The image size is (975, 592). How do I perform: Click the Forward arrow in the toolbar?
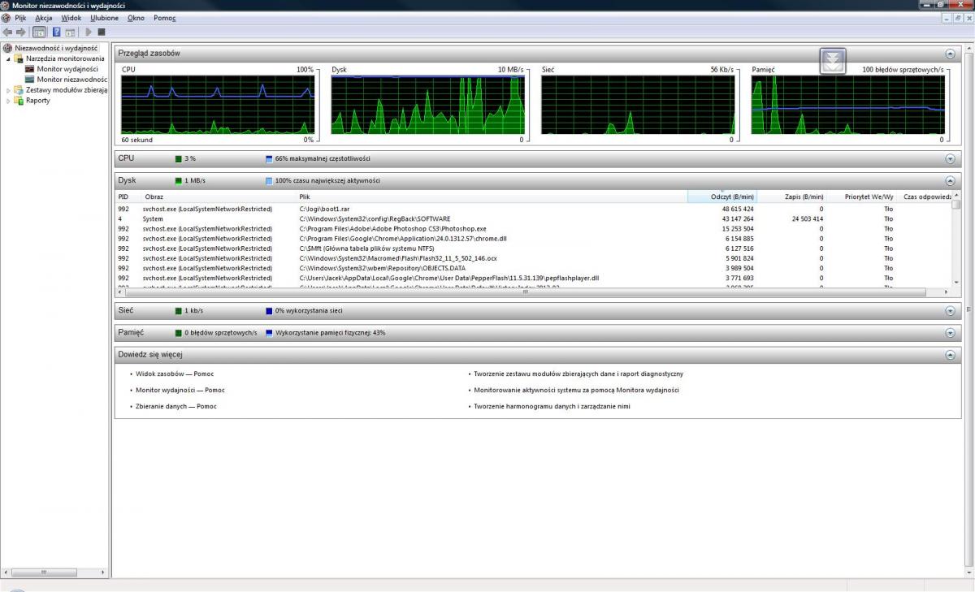tap(21, 32)
